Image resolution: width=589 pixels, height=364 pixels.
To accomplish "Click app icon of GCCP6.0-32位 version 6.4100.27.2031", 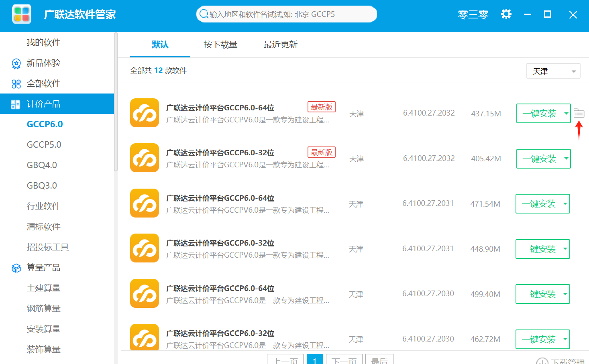I will (145, 248).
